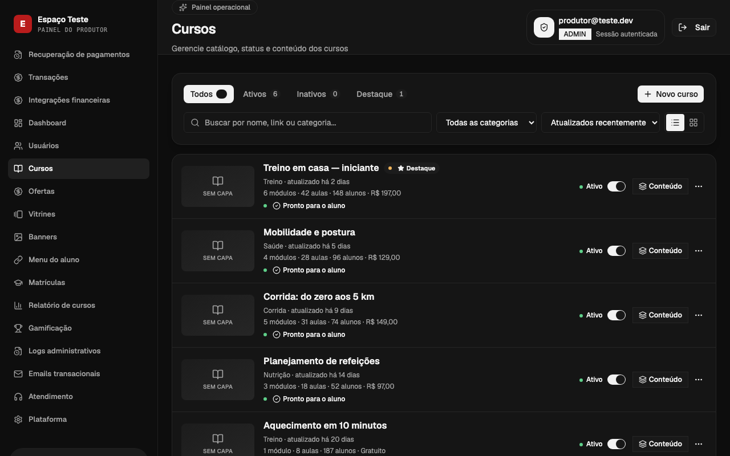Open the Atualizados recentemente sort dropdown

tap(601, 123)
